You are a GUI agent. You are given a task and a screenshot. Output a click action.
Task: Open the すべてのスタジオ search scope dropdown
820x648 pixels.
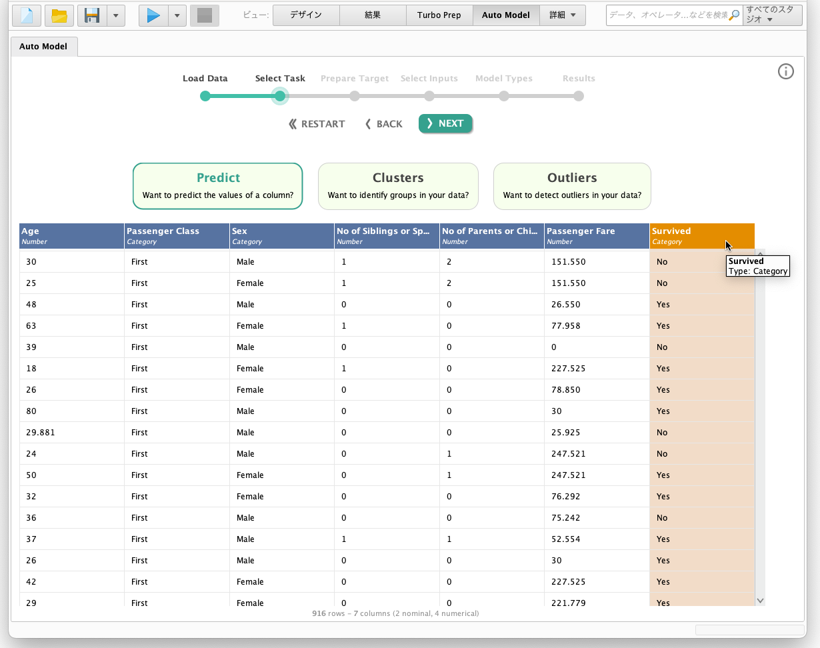[x=773, y=15]
